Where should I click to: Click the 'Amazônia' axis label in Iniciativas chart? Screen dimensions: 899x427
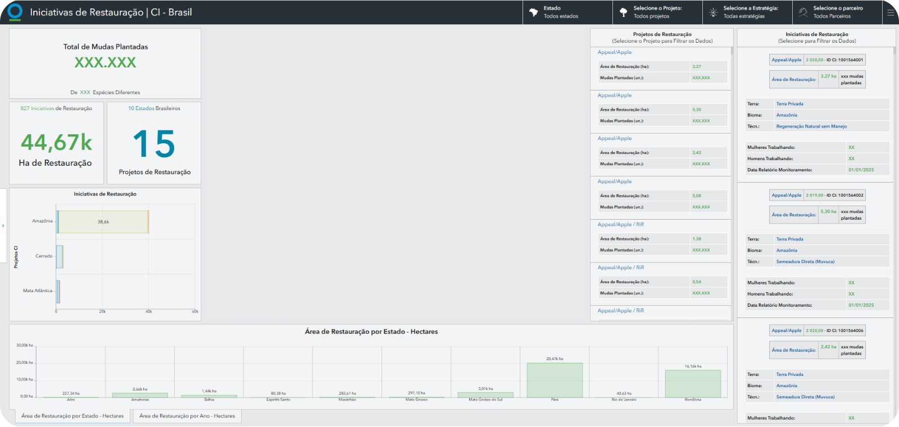click(42, 221)
